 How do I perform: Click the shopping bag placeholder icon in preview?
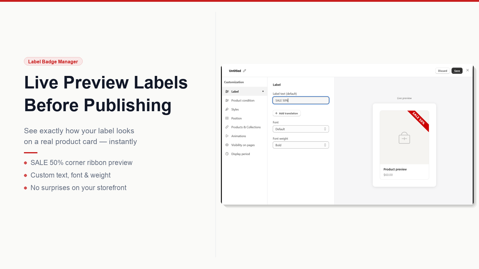[x=404, y=138]
